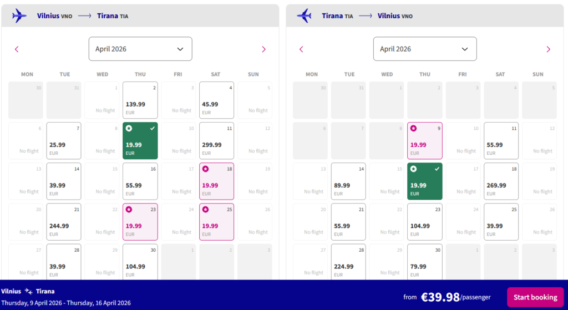Go to previous month in return calendar
This screenshot has height=310, width=568.
pos(301,49)
